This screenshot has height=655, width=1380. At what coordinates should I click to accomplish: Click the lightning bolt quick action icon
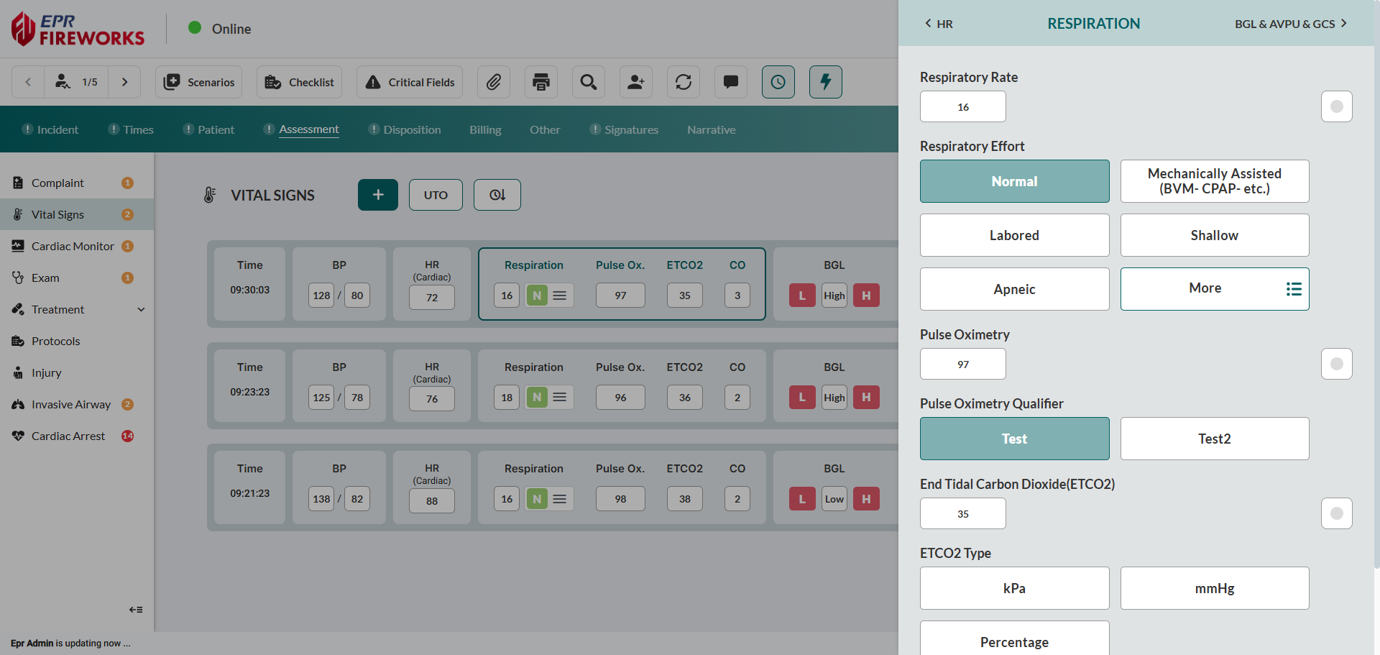(x=825, y=82)
